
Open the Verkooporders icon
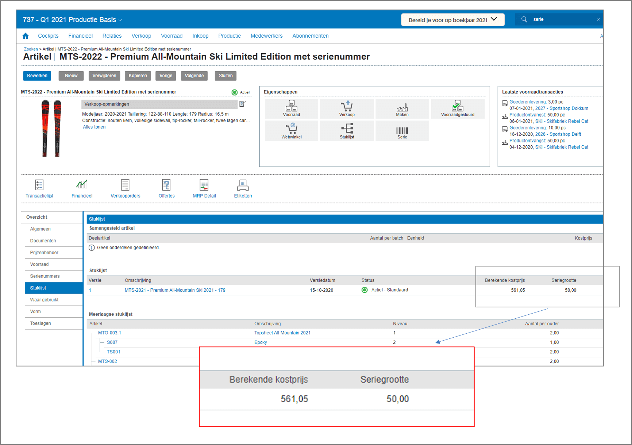(x=125, y=188)
